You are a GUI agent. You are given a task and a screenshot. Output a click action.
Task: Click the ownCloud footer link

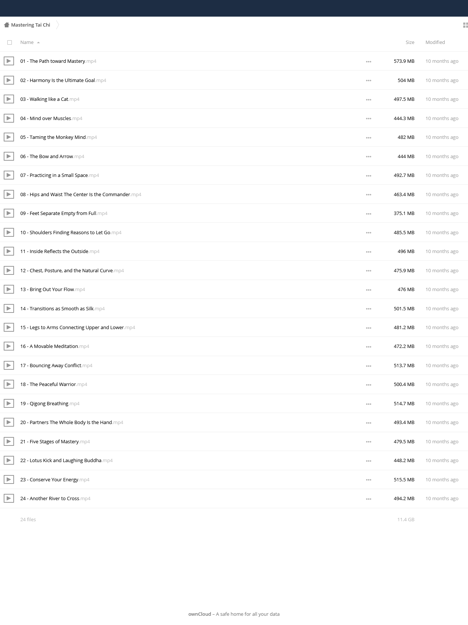point(199,614)
